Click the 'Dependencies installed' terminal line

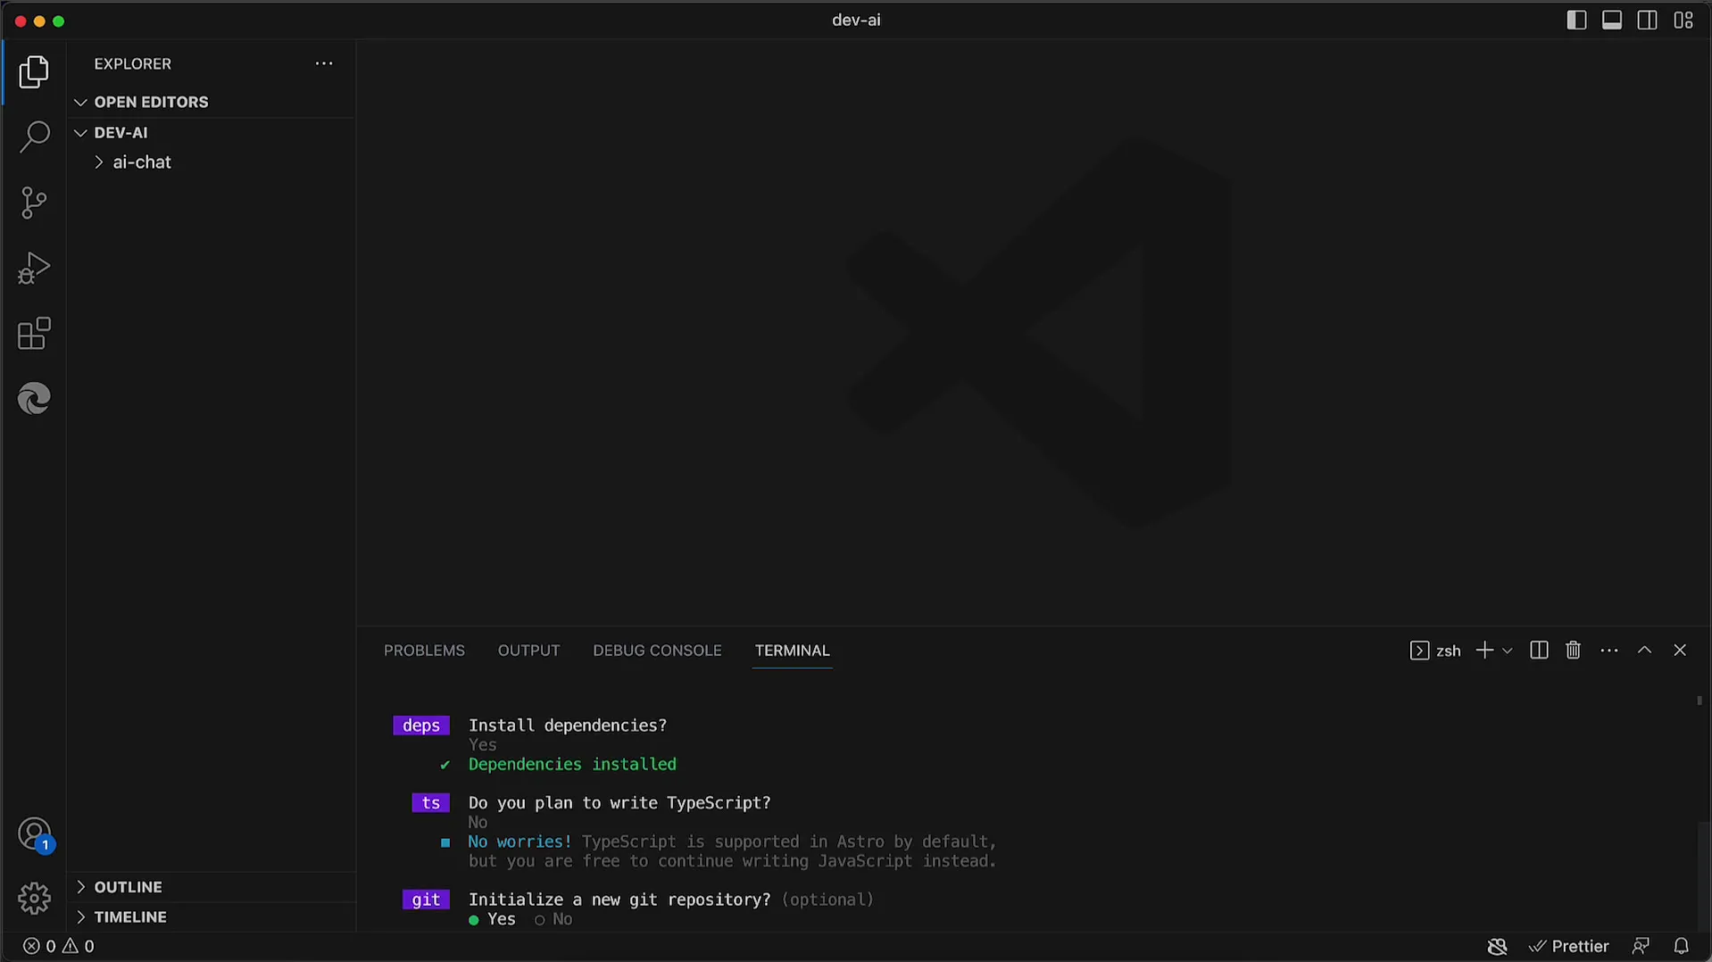[x=572, y=765]
